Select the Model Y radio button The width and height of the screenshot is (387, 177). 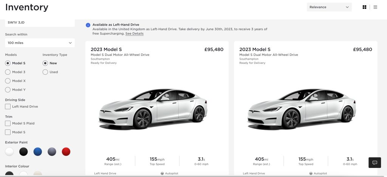pos(8,90)
